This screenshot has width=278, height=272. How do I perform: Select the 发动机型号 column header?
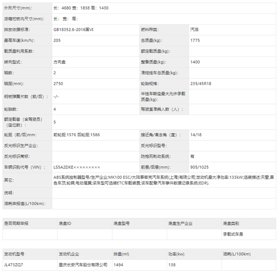click(x=14, y=254)
